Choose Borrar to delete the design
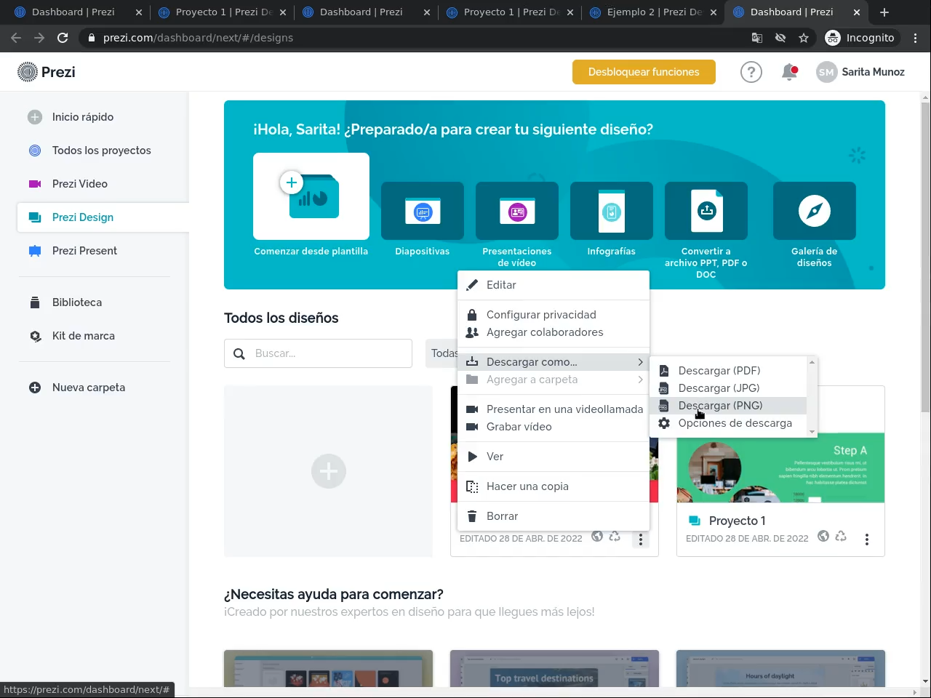The width and height of the screenshot is (931, 698). tap(554, 516)
